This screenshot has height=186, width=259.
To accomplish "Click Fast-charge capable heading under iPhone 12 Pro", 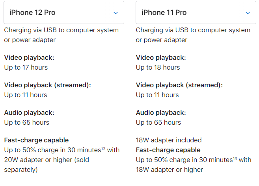I will [x=36, y=140].
